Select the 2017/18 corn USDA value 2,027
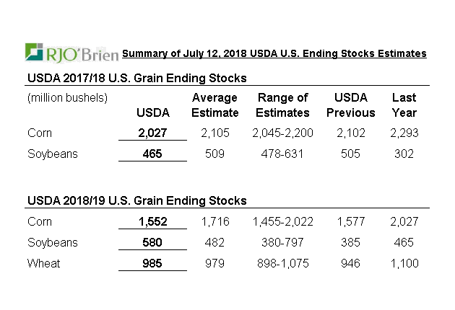The height and width of the screenshot is (310, 455). coord(152,133)
